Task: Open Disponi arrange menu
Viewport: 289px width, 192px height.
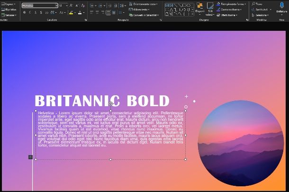Action: tap(199, 9)
